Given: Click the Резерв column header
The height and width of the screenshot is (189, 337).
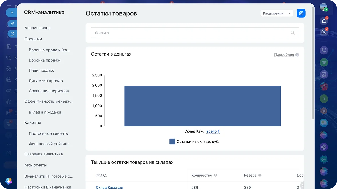Looking at the screenshot, I should (x=250, y=175).
